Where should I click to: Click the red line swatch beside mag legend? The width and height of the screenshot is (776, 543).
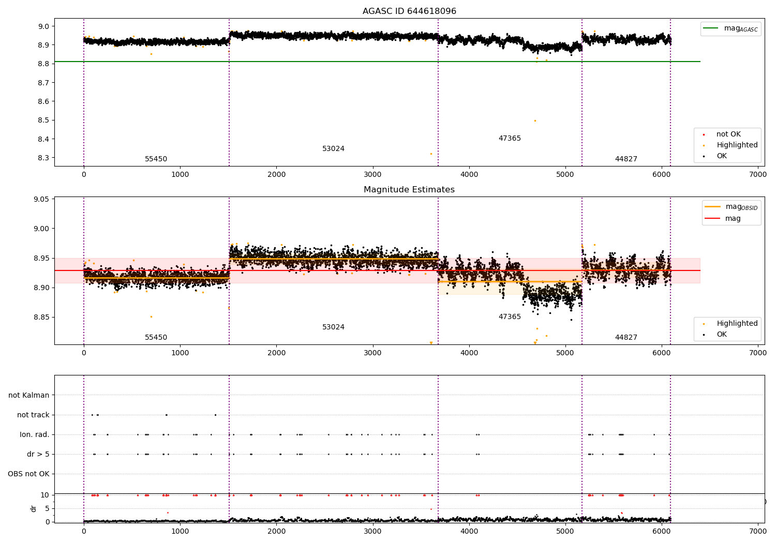coord(712,218)
